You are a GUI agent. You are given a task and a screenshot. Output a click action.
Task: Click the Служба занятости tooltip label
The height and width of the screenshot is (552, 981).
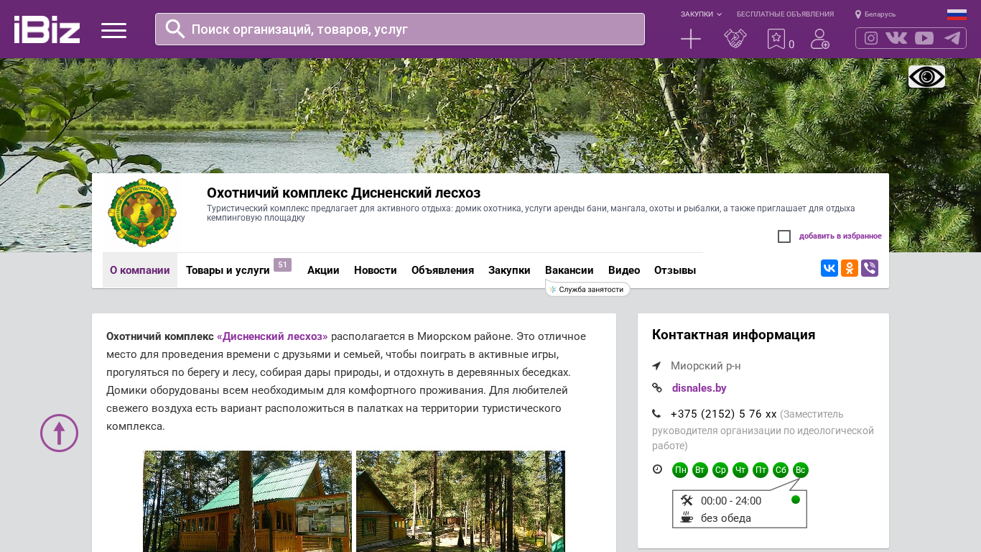tap(588, 289)
